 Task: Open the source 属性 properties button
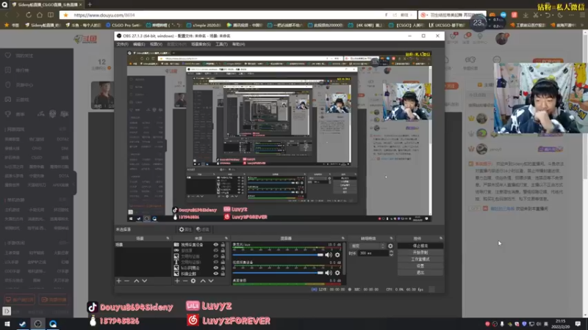click(185, 230)
